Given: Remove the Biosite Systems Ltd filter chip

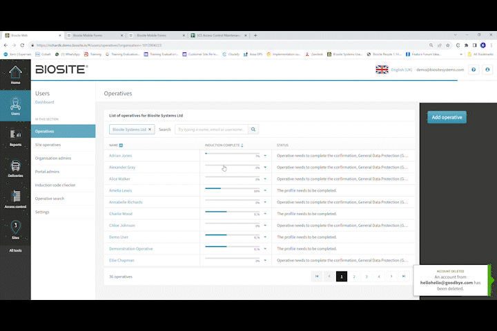Looking at the screenshot, I should tap(150, 129).
